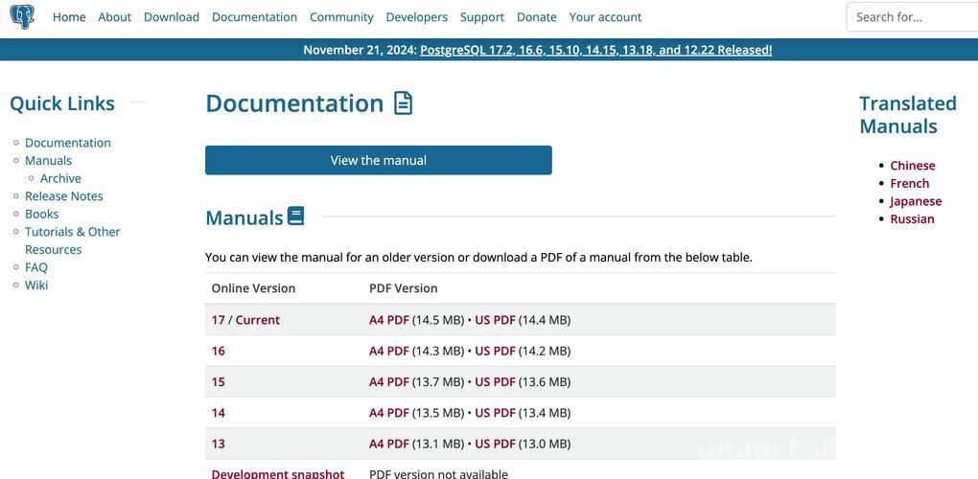Open the Developers menu item
Screen dimensions: 978x479
(417, 17)
